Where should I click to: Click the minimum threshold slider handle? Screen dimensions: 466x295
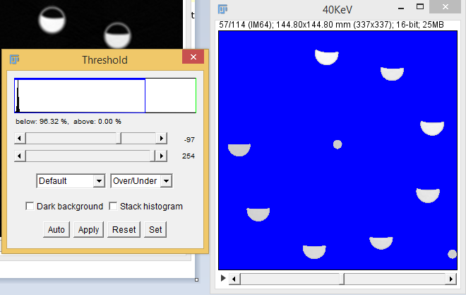[119, 139]
